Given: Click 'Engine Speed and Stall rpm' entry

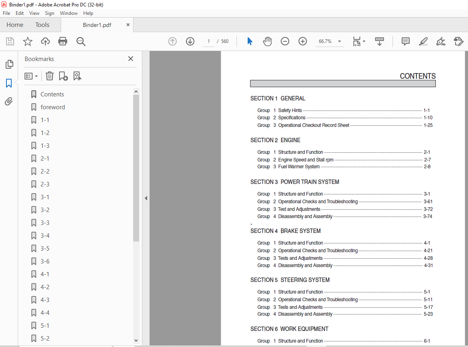Looking at the screenshot, I should 306,160.
